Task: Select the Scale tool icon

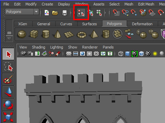Action: (x=8, y=117)
